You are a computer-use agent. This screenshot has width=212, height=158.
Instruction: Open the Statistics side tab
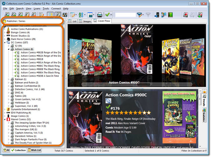[205, 116]
